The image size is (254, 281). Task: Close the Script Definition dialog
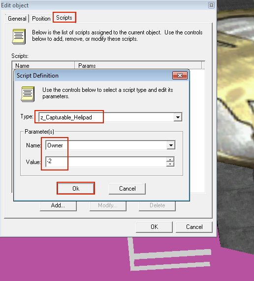coord(180,76)
